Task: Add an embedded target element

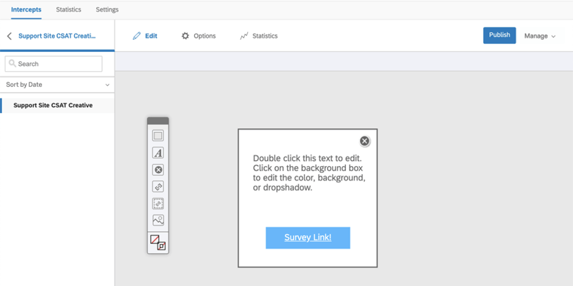Action: [158, 204]
